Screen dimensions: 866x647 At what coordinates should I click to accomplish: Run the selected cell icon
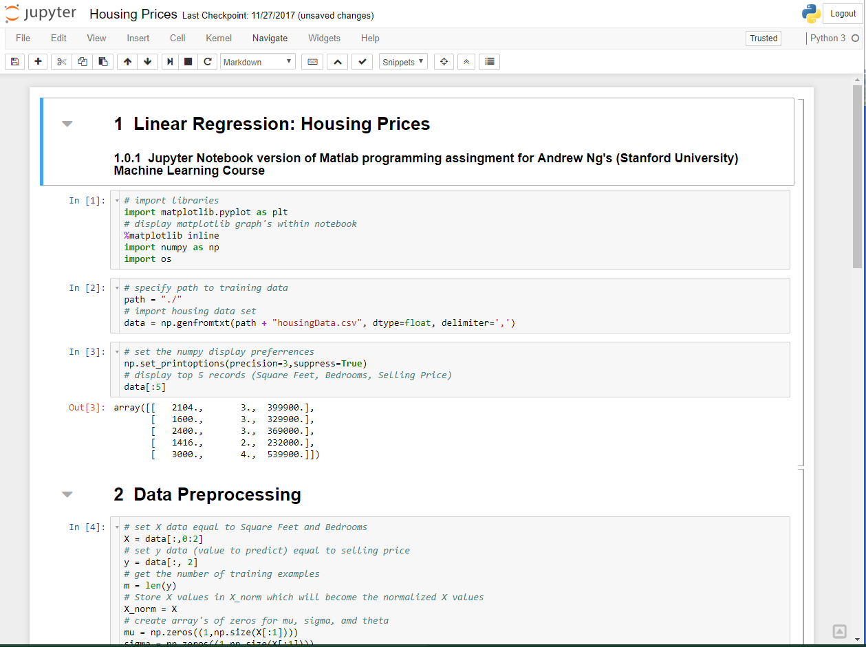coord(170,62)
